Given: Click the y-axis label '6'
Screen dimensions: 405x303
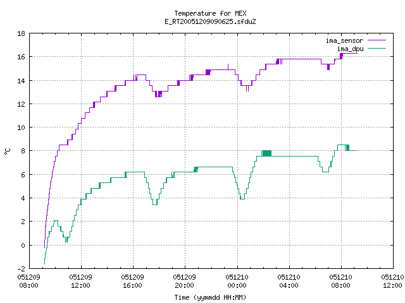Looking at the screenshot, I should coord(23,175).
